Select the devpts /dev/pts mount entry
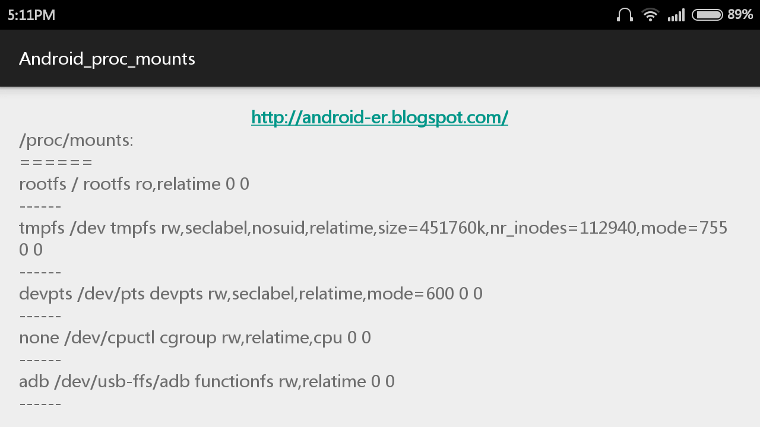760x427 pixels. click(251, 294)
